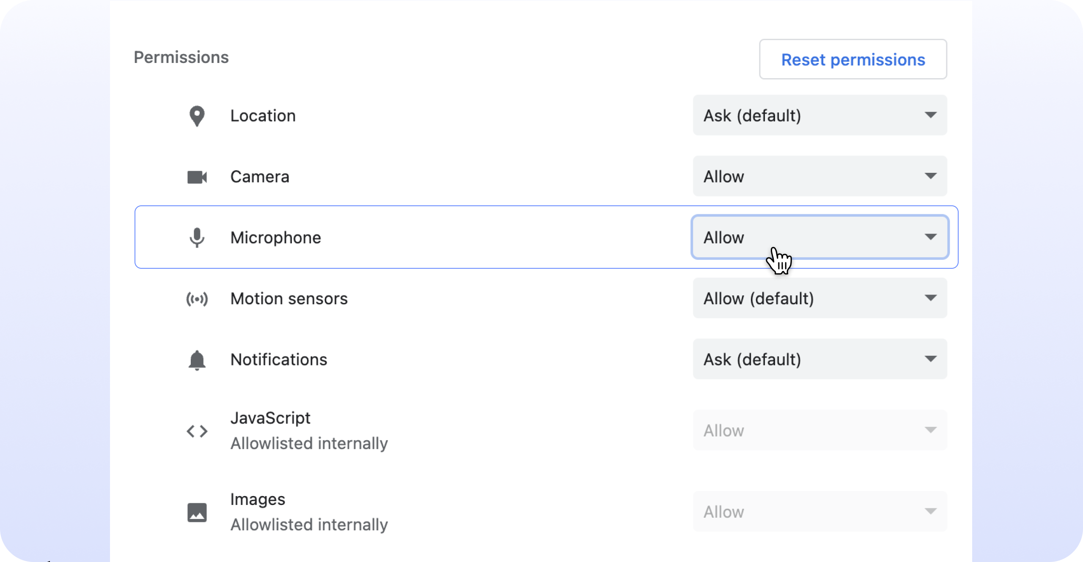This screenshot has width=1083, height=562.
Task: Click the JavaScript code brackets icon
Action: (197, 431)
